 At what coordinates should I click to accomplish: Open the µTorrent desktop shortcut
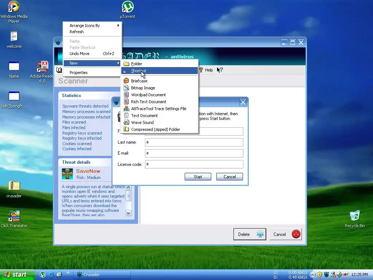[x=127, y=9]
